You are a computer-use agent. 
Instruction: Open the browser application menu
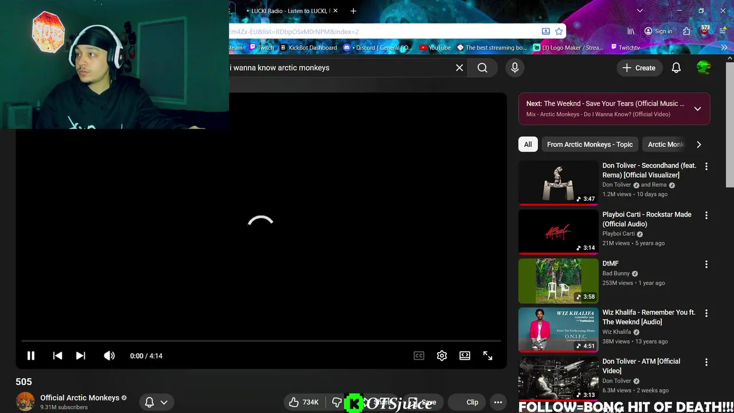coord(723,32)
